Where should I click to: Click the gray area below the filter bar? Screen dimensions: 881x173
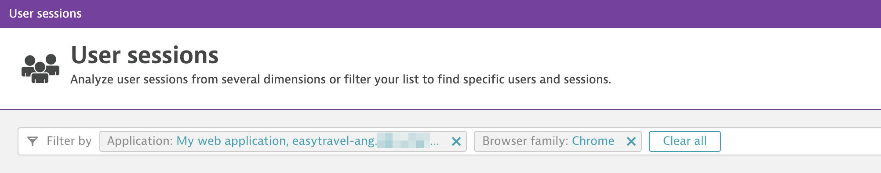coord(440,164)
